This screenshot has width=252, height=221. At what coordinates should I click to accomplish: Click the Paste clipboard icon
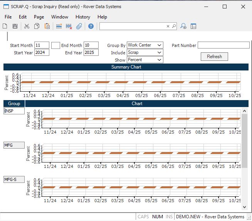(x=47, y=26)
